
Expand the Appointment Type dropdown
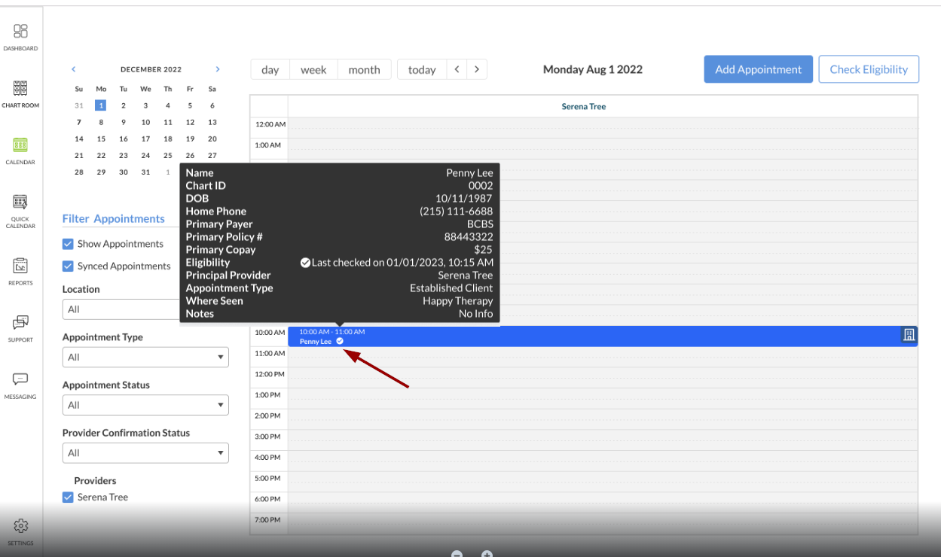(x=145, y=358)
